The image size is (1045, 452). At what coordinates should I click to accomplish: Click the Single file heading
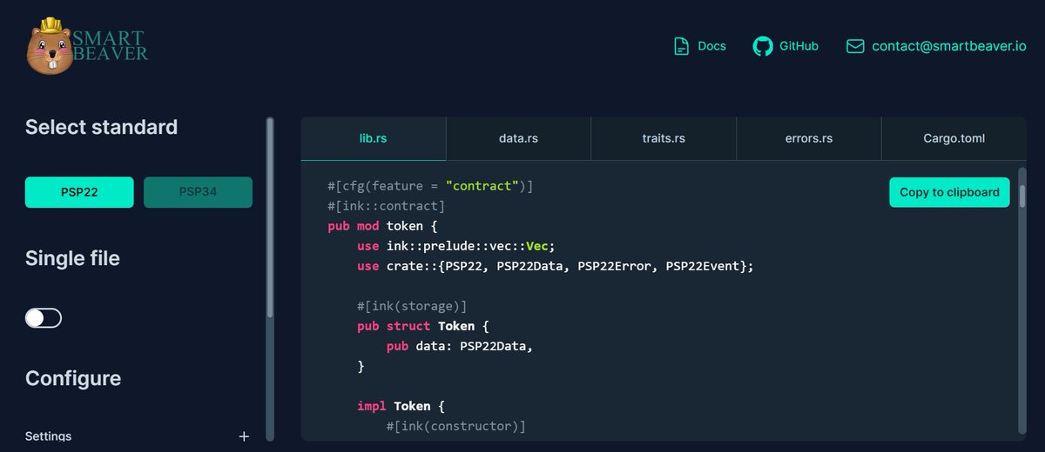click(72, 258)
